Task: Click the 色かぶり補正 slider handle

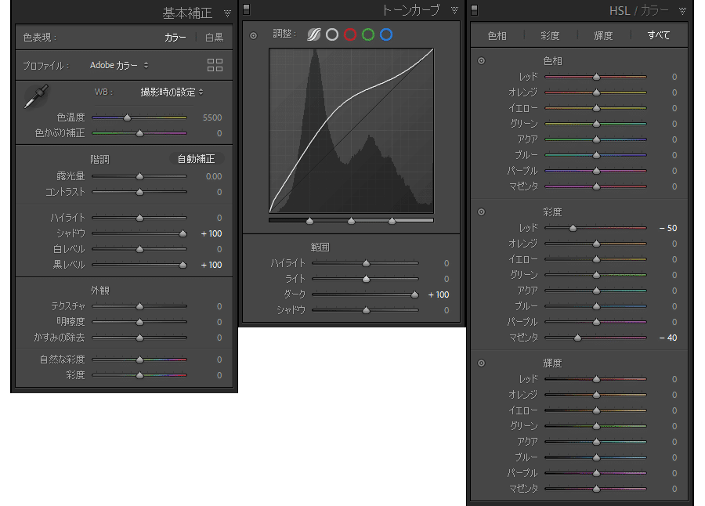Action: 140,134
